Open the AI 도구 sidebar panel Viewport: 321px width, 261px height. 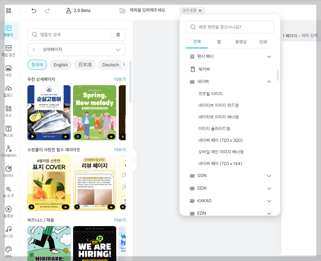point(9,192)
